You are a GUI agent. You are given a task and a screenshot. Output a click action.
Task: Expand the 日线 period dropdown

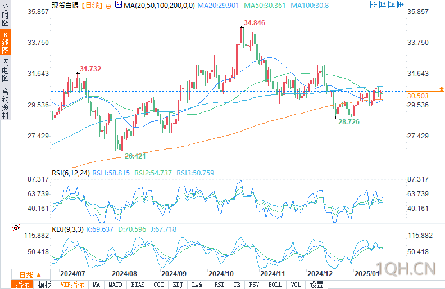(31, 275)
